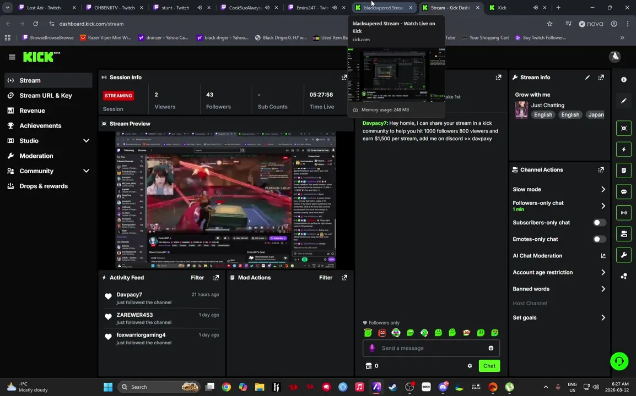
Task: Click the Kick logo
Action: (x=41, y=57)
